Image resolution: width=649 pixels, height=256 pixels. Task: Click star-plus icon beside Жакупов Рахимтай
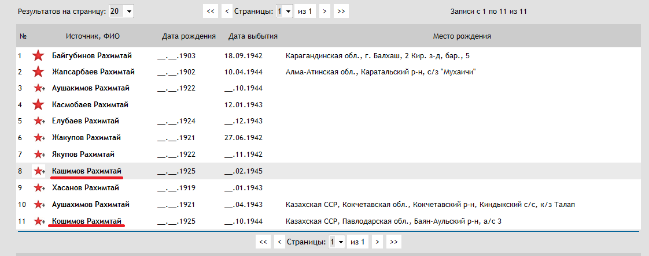[x=39, y=138]
